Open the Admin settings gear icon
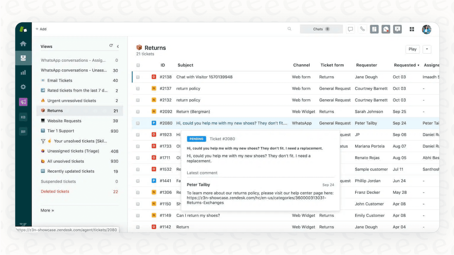The height and width of the screenshot is (255, 454). pos(23,87)
